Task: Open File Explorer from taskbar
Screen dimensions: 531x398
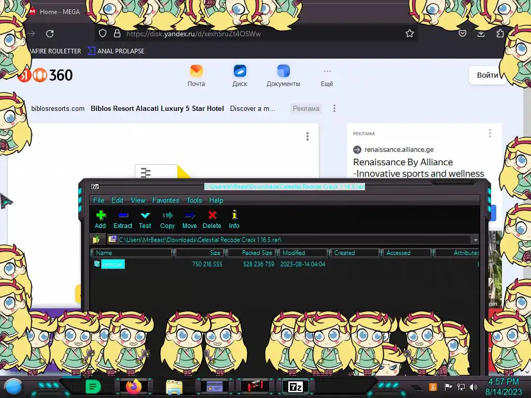Action: [174, 387]
